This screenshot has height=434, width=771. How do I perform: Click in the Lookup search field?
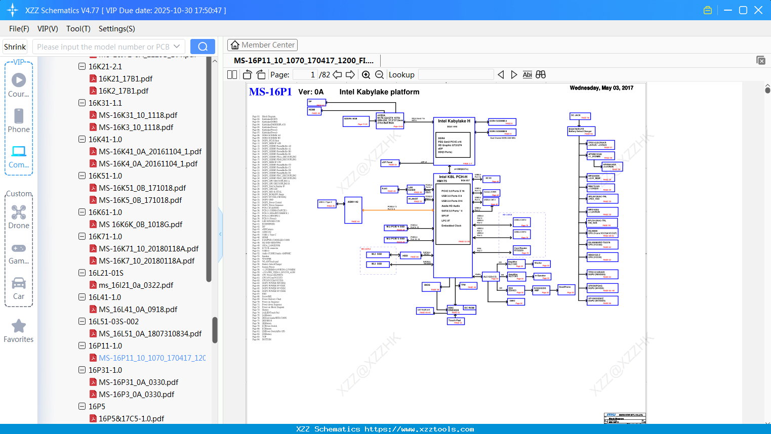[456, 75]
